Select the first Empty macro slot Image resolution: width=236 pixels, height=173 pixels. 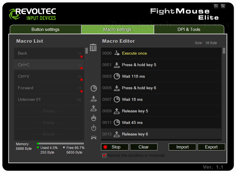pyautogui.click(x=49, y=111)
